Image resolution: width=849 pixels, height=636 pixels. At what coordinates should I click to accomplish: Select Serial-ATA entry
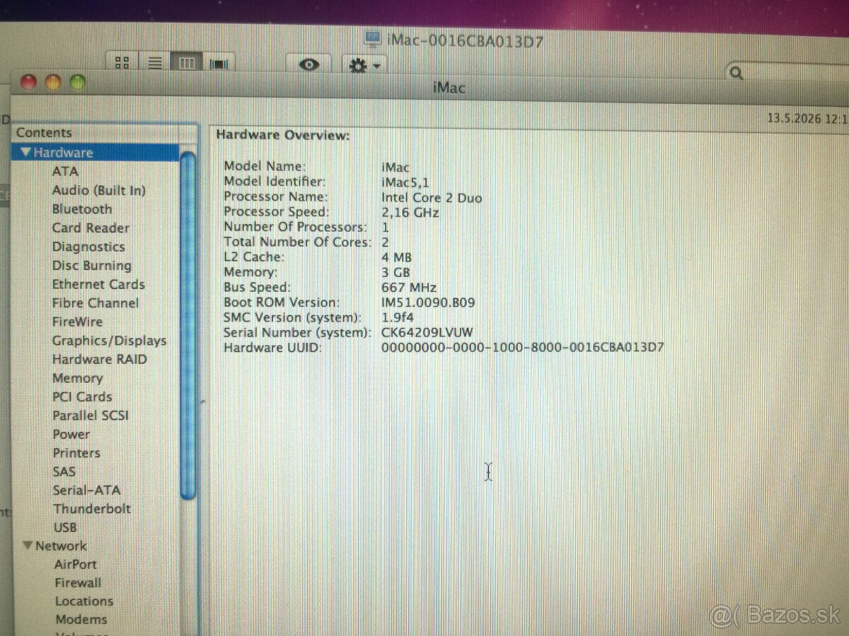[x=86, y=490]
